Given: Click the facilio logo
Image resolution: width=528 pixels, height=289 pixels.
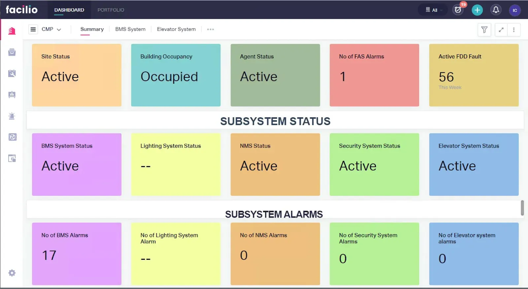Looking at the screenshot, I should click(22, 10).
